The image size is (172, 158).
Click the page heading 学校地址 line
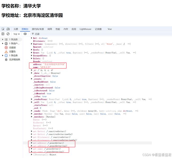click(32, 15)
